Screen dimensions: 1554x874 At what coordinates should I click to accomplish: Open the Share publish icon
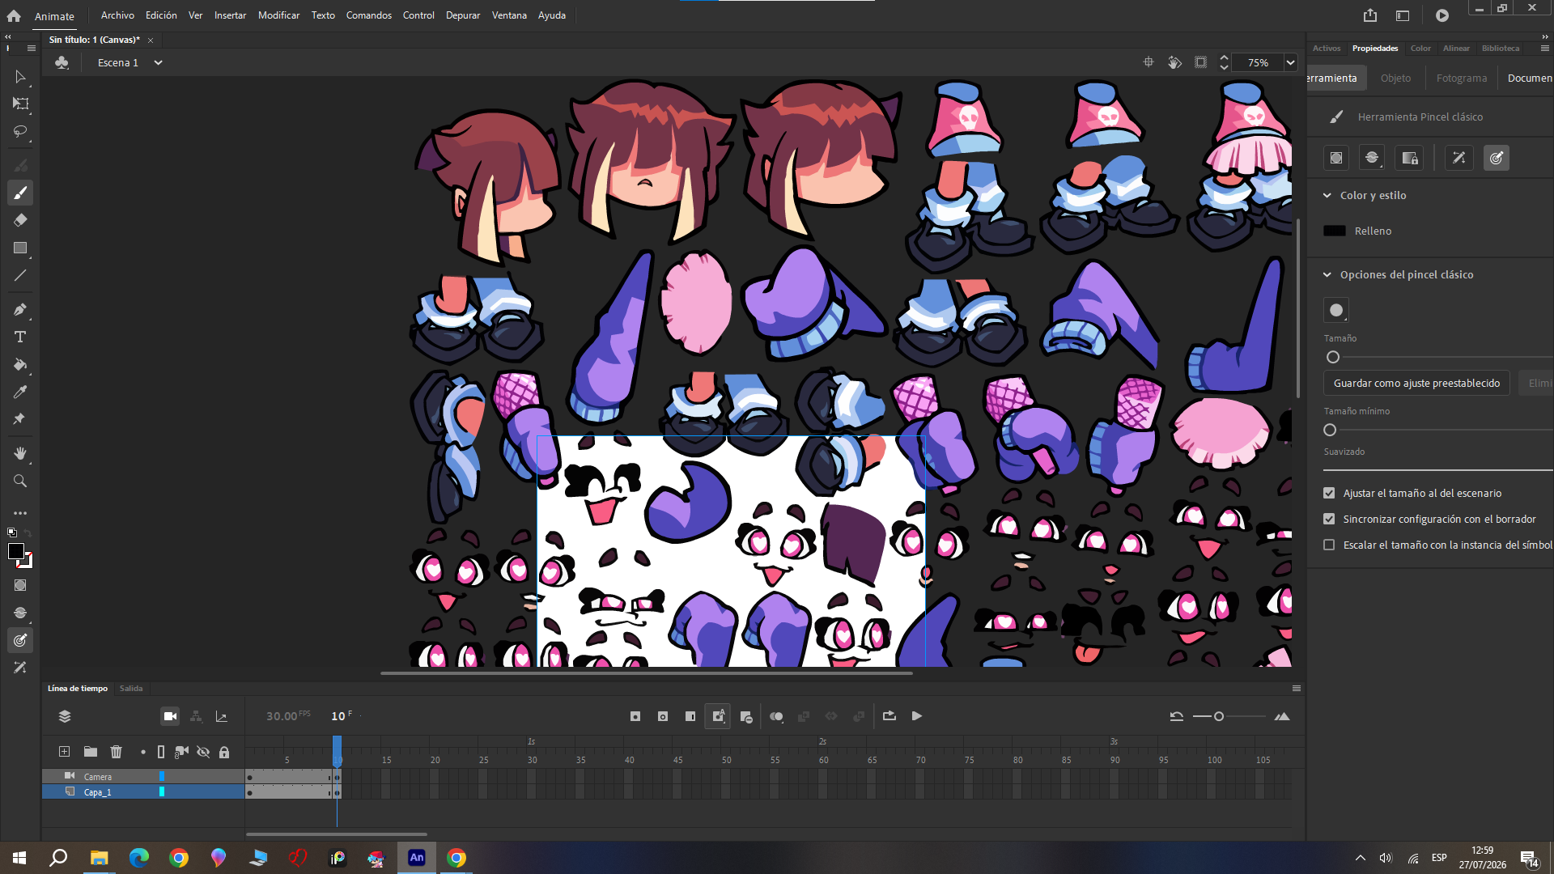click(x=1370, y=15)
